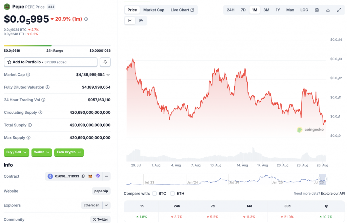
Task: Download chart data
Action: coord(328,10)
